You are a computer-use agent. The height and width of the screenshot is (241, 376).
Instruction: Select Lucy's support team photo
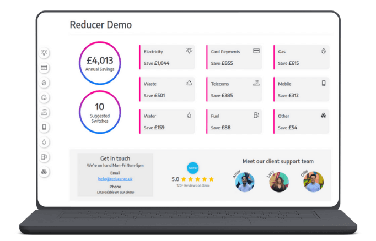point(279,182)
